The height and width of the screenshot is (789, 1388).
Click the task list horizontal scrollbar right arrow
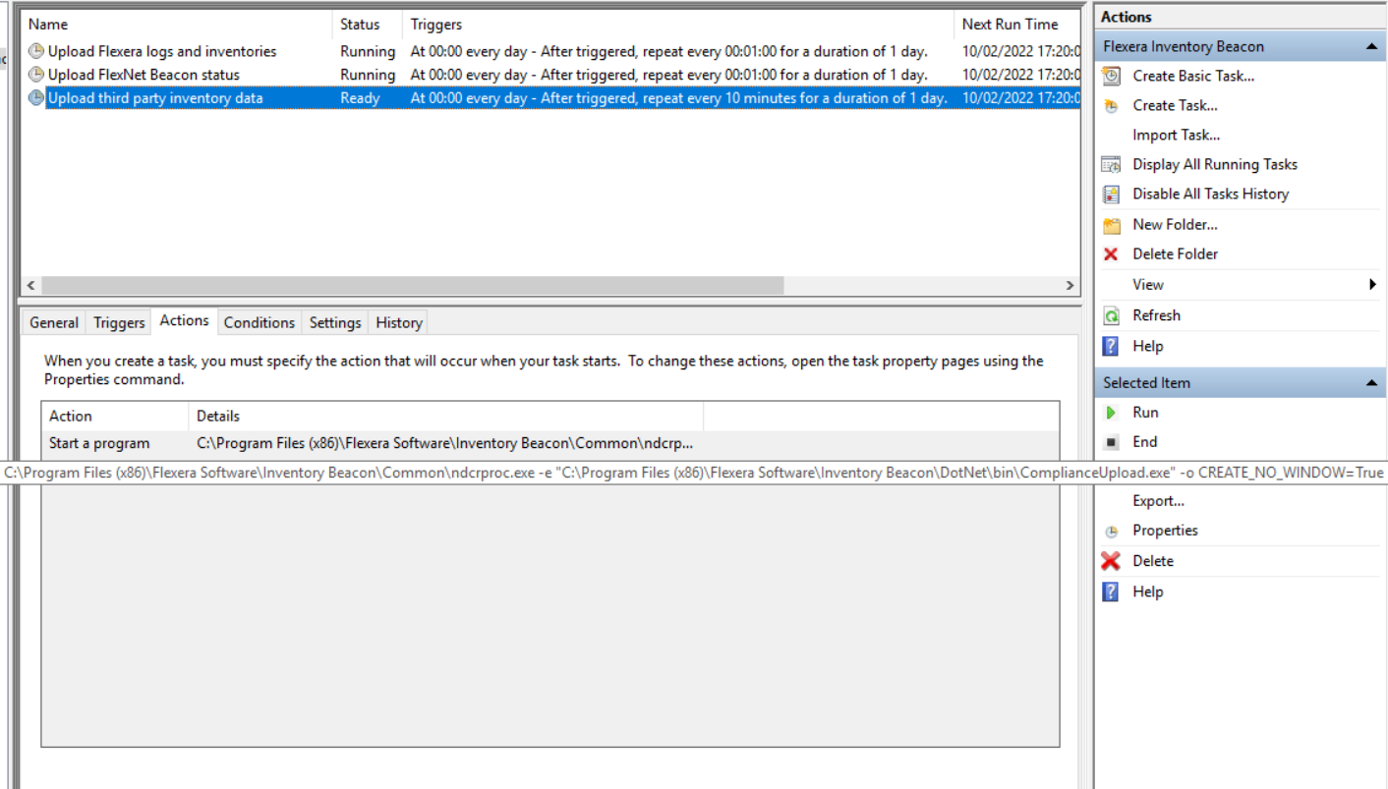pos(1070,285)
